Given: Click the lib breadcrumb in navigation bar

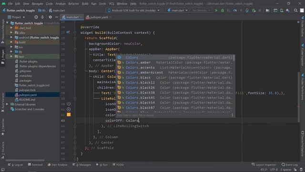Looking at the screenshot, I should click(41, 11).
